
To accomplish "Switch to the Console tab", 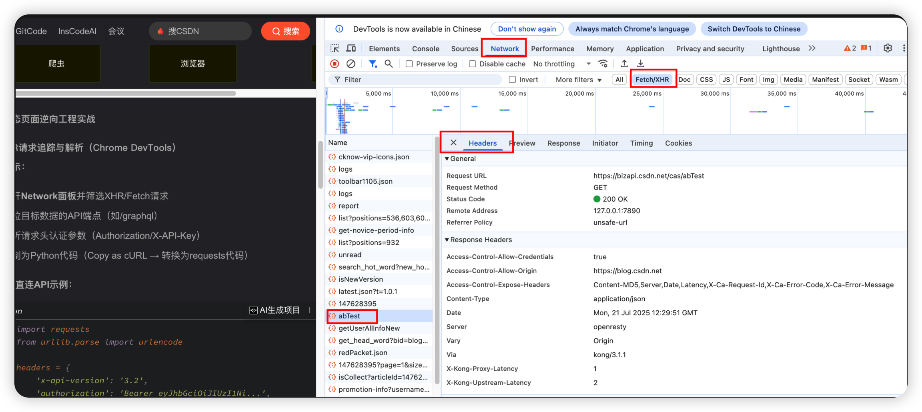I will point(425,48).
